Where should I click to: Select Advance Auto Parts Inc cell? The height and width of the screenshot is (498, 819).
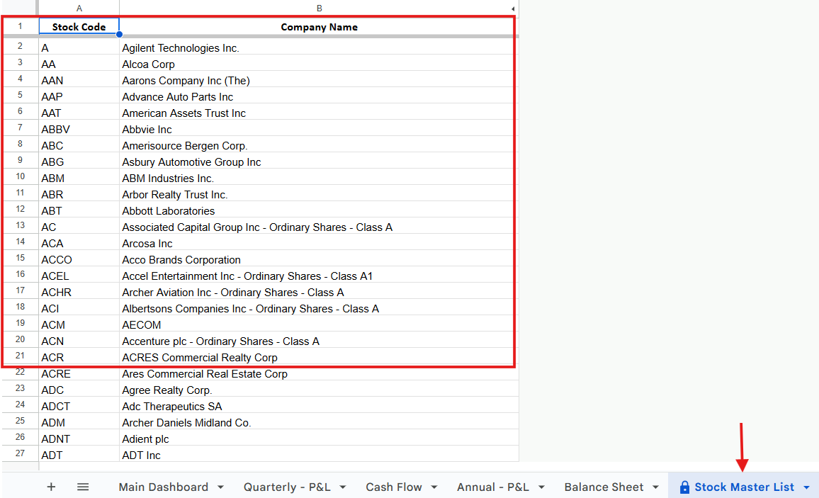(319, 96)
